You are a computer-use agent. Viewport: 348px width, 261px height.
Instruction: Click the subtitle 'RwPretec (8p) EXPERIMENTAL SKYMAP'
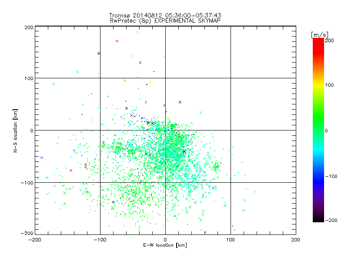[165, 21]
